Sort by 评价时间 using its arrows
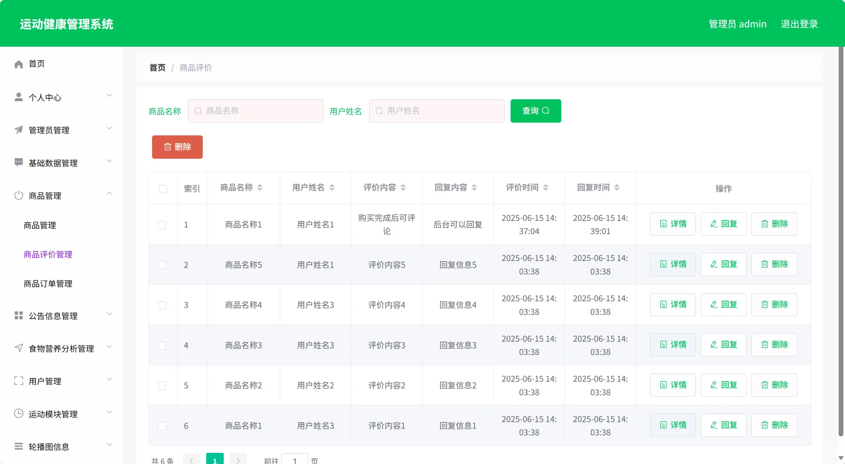 546,188
